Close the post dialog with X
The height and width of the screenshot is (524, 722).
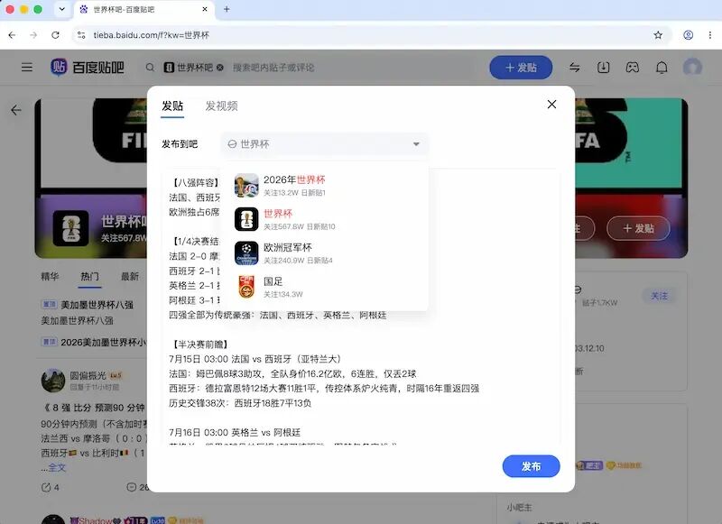tap(551, 105)
